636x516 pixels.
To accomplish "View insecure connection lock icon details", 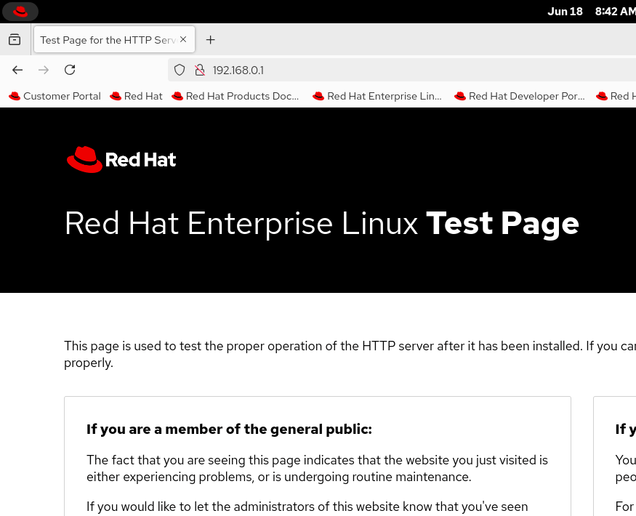I will (x=200, y=70).
